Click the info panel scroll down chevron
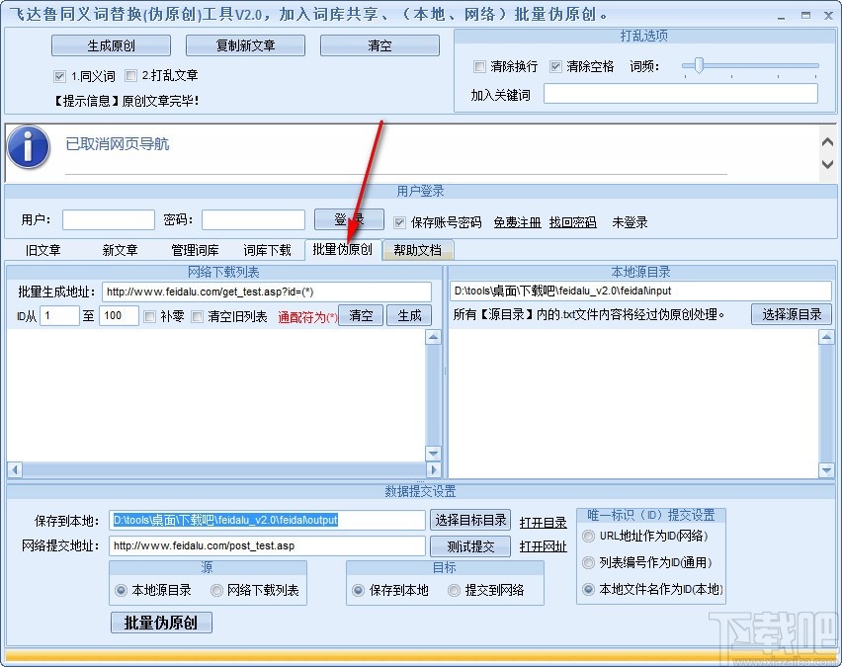The width and height of the screenshot is (842, 667). (x=827, y=164)
